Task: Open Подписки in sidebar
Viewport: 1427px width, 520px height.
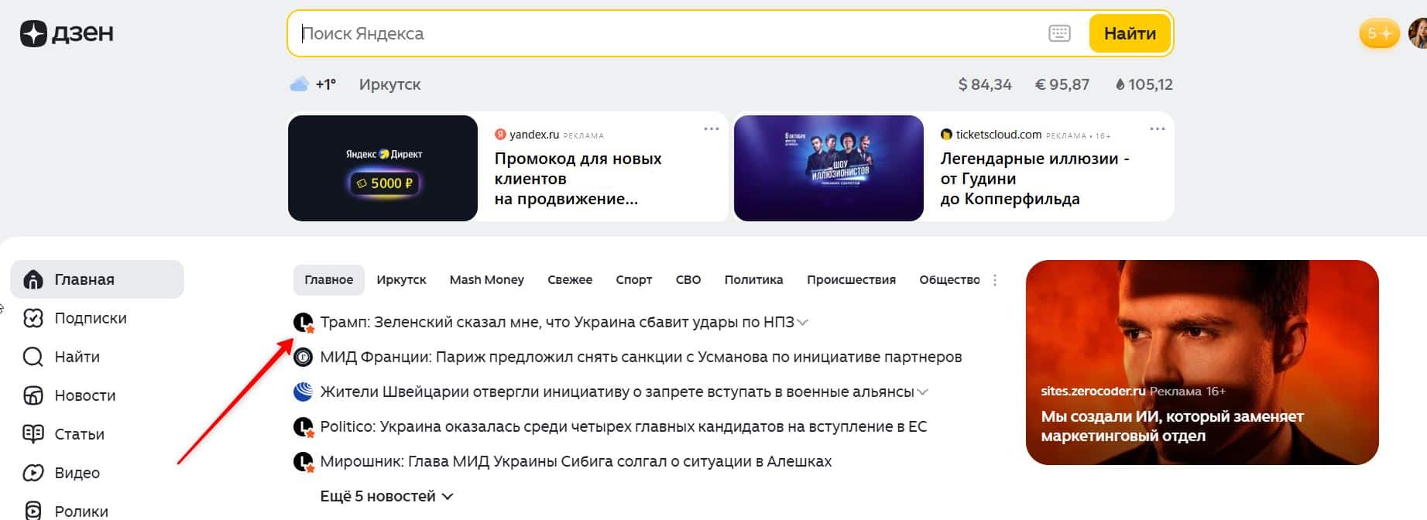Action: tap(91, 318)
